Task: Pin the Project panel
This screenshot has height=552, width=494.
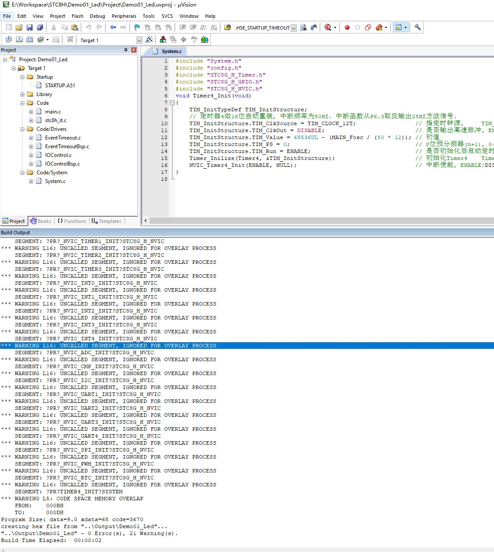Action: pos(126,50)
